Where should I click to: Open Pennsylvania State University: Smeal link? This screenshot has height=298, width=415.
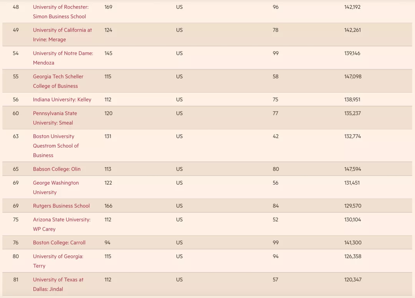pyautogui.click(x=55, y=118)
